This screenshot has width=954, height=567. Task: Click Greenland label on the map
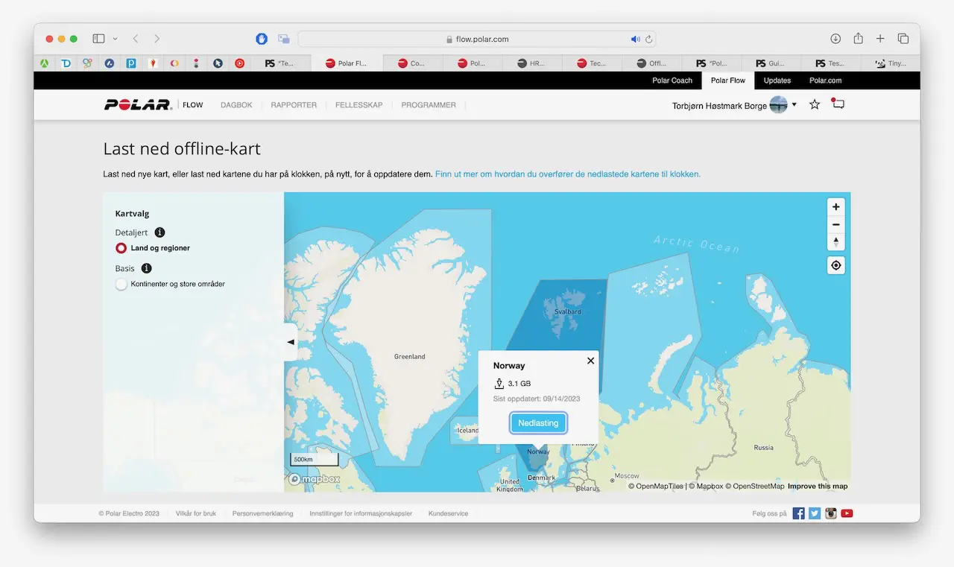409,357
